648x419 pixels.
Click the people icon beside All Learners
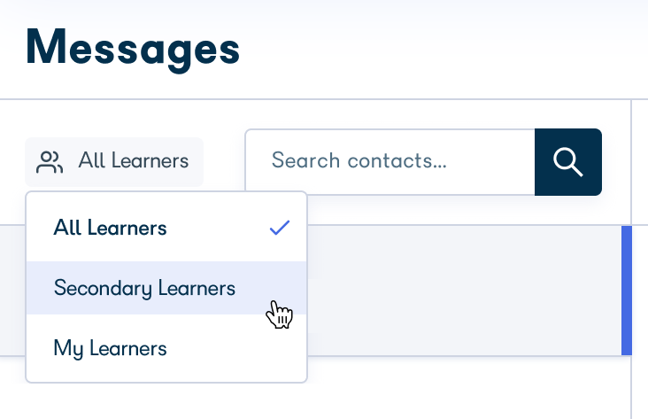click(x=50, y=162)
